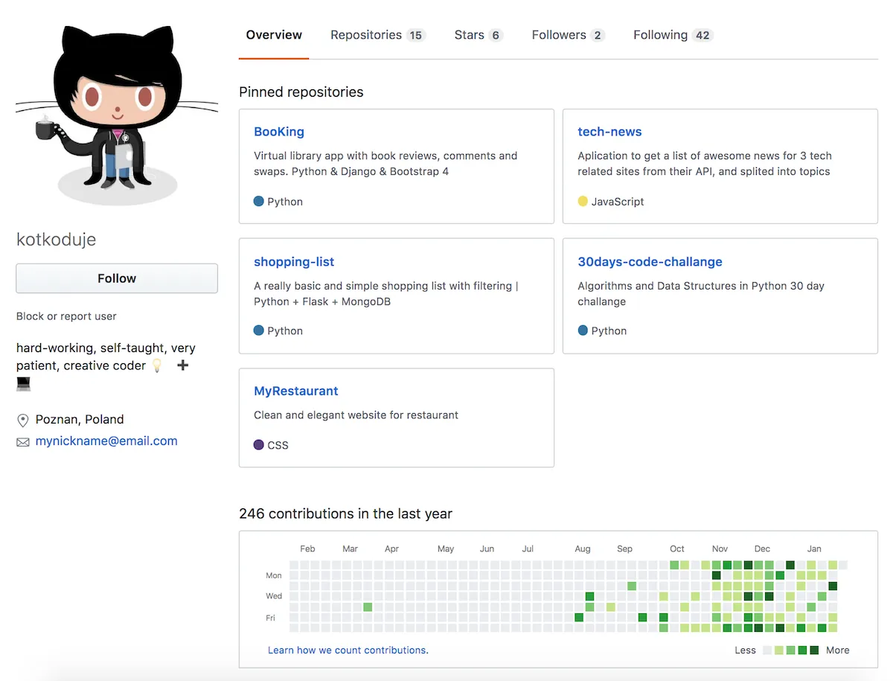The image size is (893, 681).
Task: Click the shopping-list description text
Action: (x=386, y=294)
